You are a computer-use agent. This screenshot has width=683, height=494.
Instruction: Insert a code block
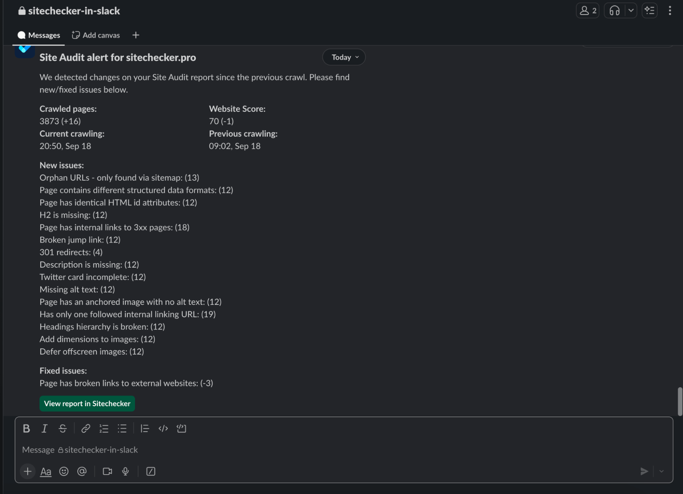point(181,428)
